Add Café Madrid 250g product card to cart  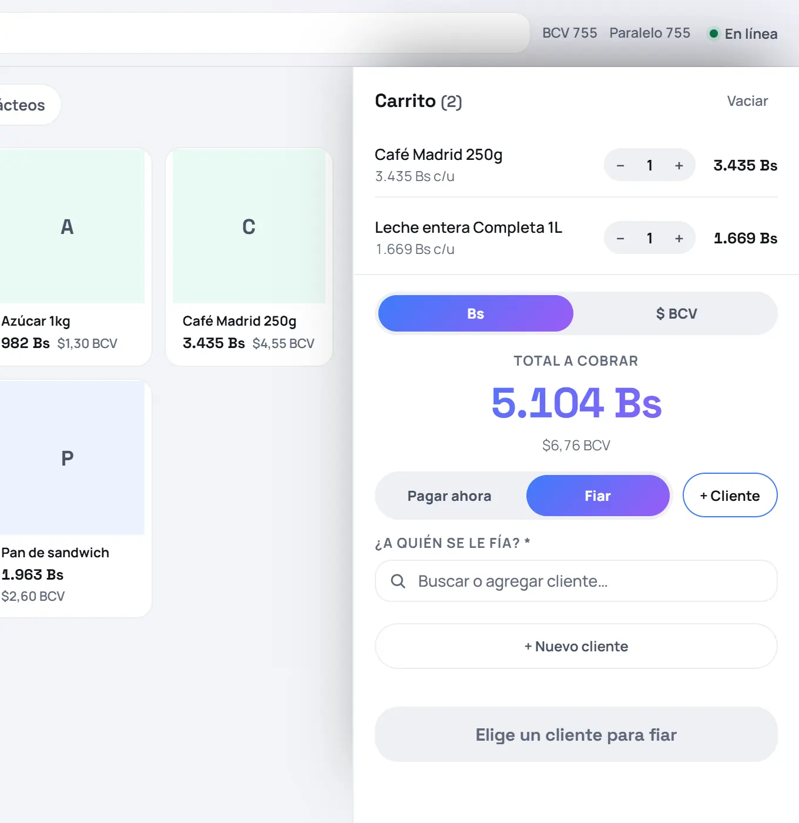click(x=249, y=257)
